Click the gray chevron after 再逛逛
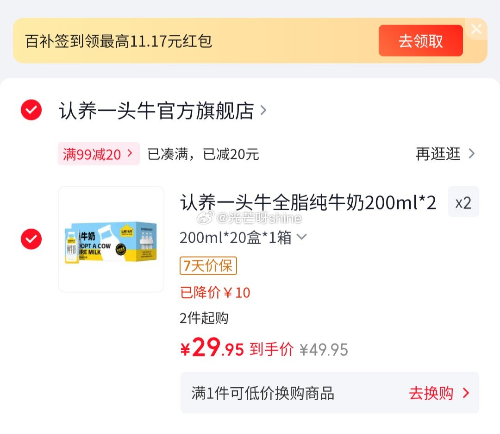Image resolution: width=500 pixels, height=434 pixels. click(472, 154)
